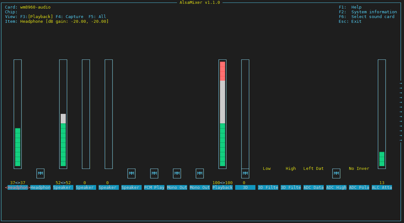Click the Speaker volume bar showing 52

[63, 114]
